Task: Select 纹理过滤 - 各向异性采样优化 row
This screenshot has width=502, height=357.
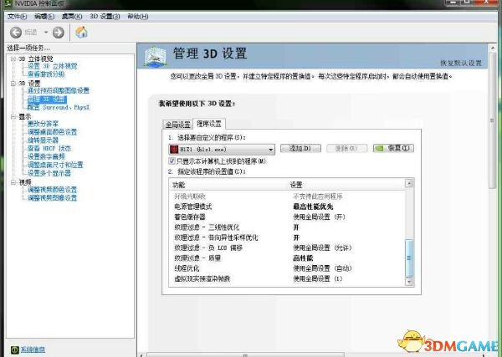Action: (x=287, y=237)
